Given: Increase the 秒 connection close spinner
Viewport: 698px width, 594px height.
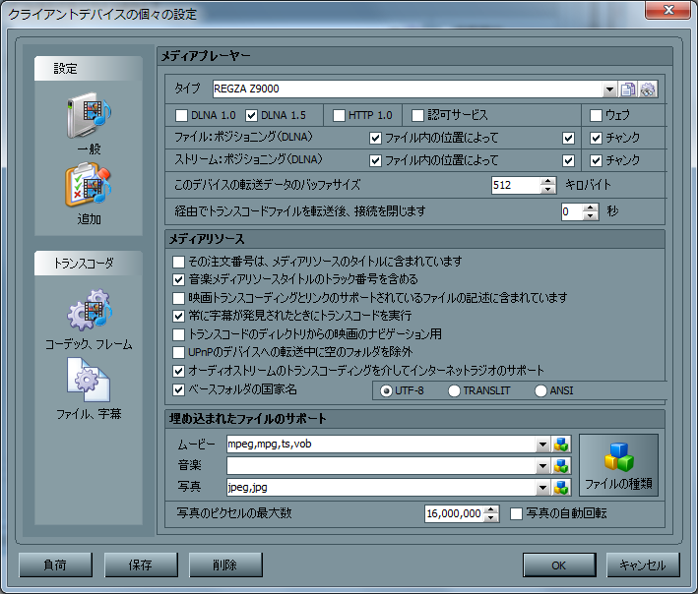Looking at the screenshot, I should point(591,208).
